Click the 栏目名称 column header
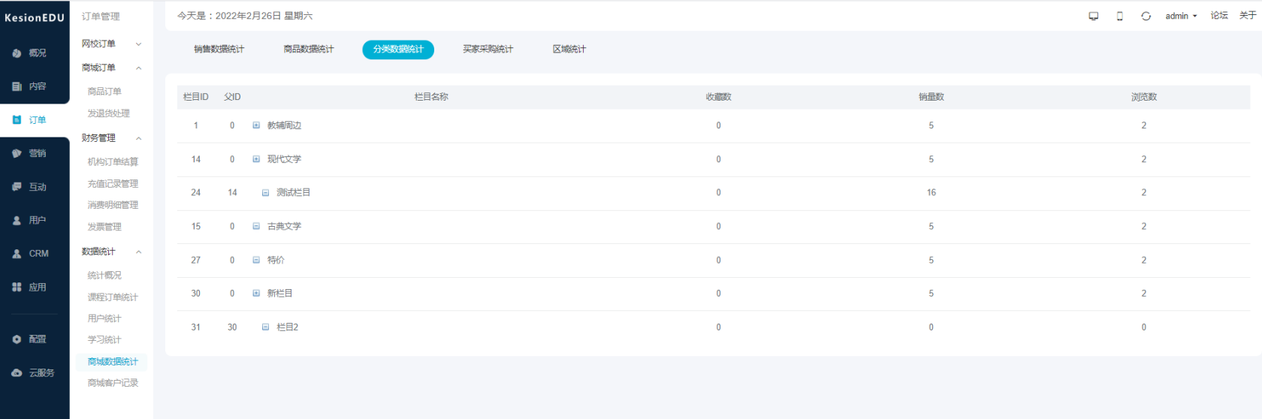 [x=431, y=97]
